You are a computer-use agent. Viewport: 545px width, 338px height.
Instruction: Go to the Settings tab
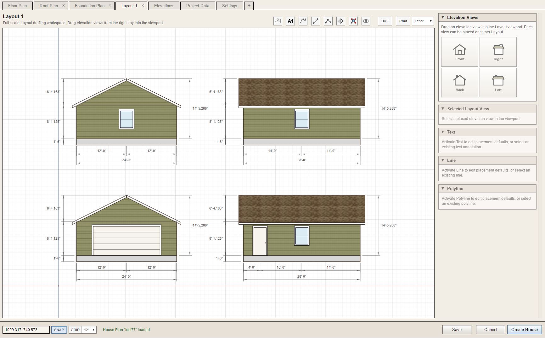(229, 6)
